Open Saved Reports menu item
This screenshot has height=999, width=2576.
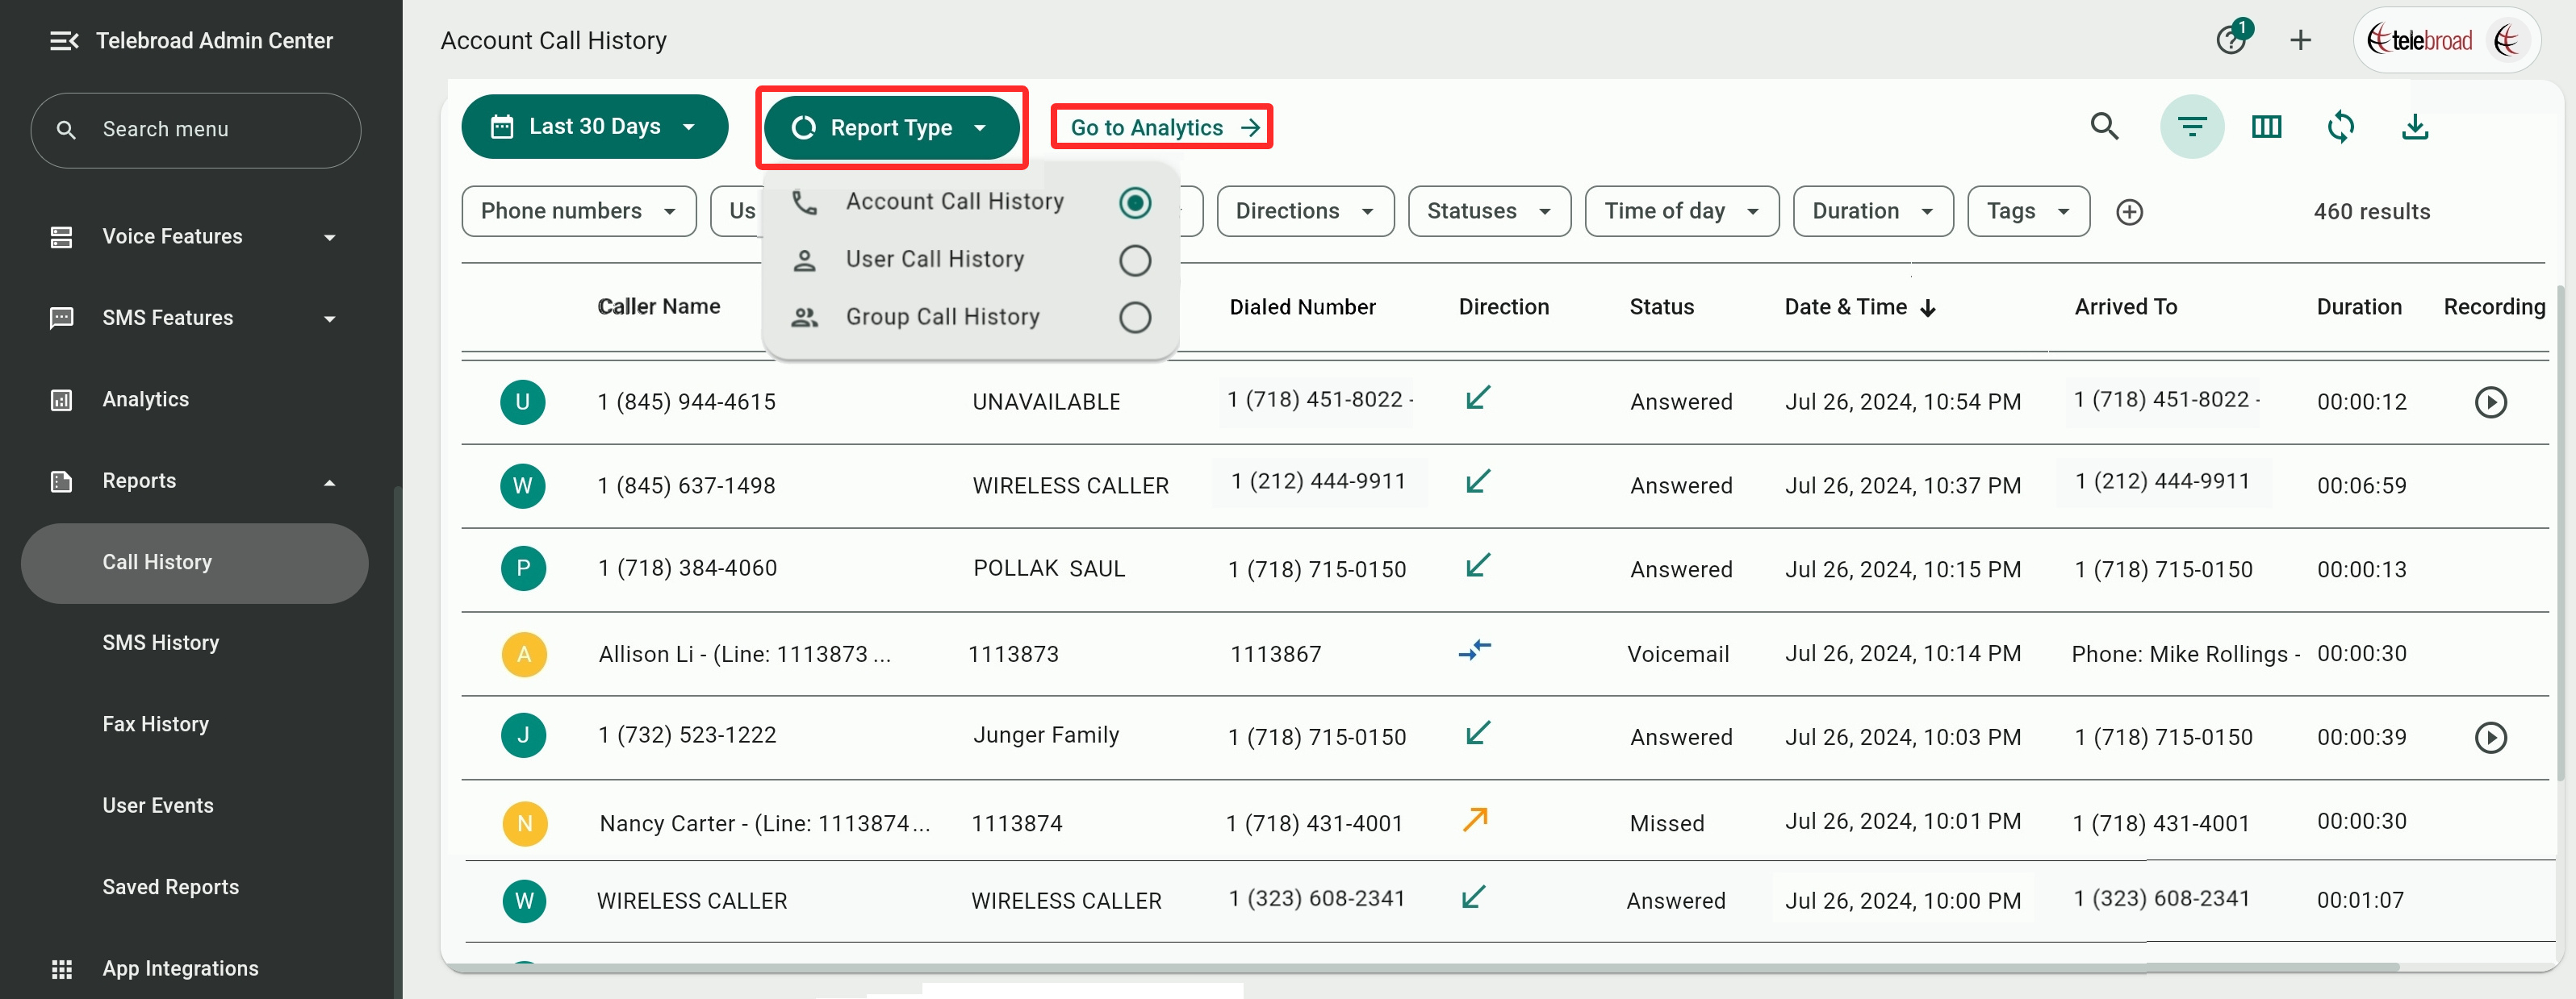tap(171, 887)
